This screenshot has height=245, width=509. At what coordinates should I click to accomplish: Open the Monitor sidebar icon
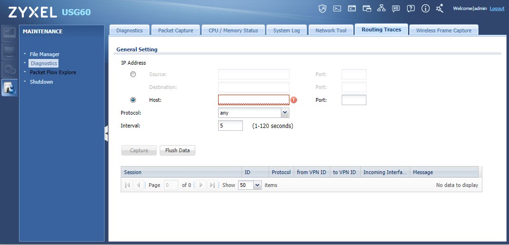click(9, 52)
